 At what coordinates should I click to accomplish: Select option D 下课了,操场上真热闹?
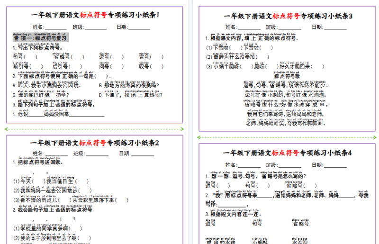(x=131, y=95)
